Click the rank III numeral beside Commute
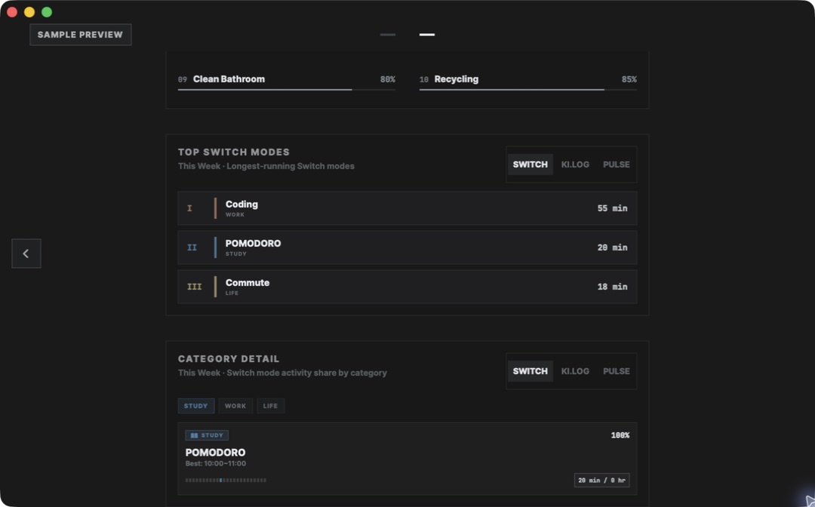This screenshot has width=815, height=507. tap(194, 287)
